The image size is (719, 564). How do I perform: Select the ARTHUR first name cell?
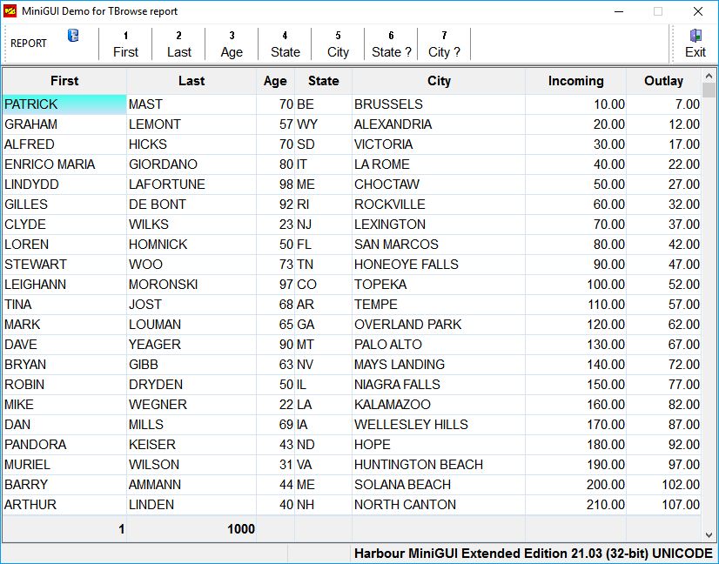(64, 505)
